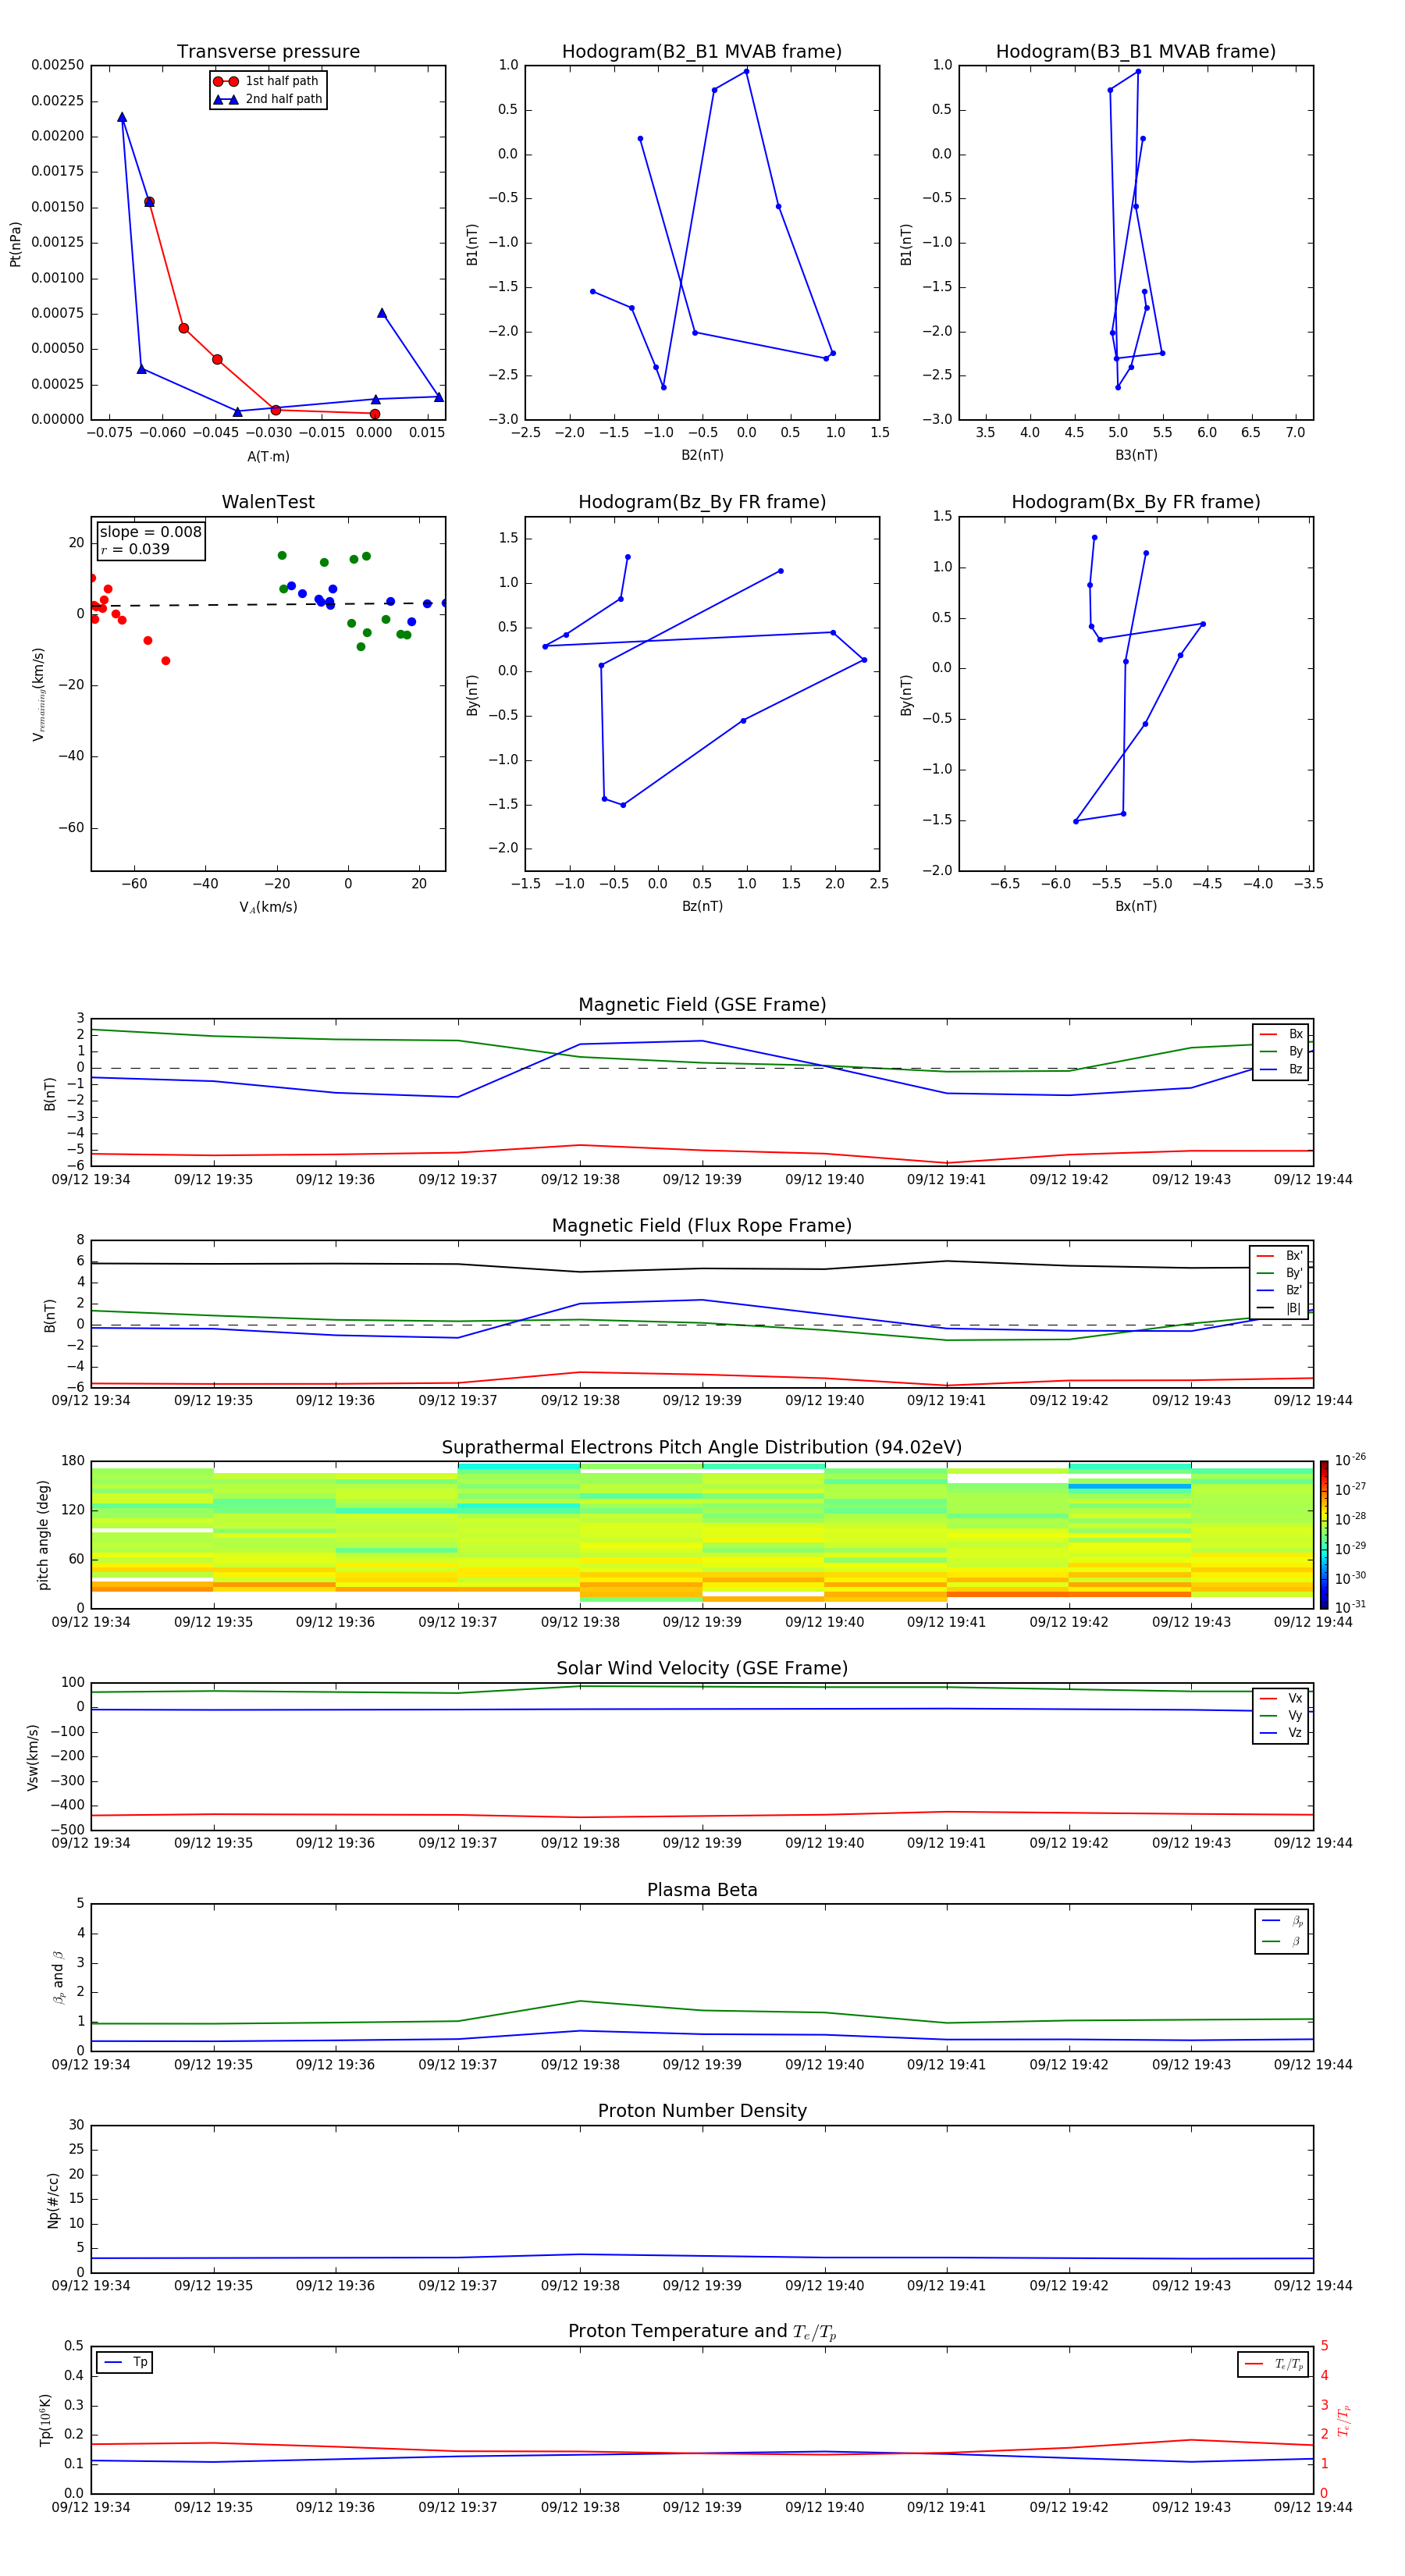
Task: Click the 'Bx(nT)' label under Bx_By hodogram
Action: [1136, 906]
